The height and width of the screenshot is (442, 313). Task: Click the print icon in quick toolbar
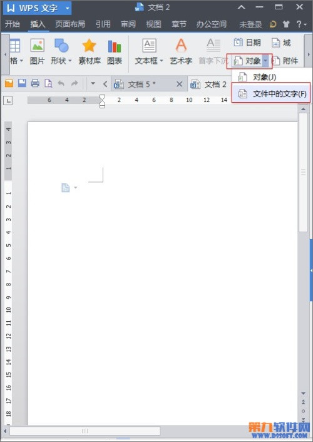coord(35,83)
